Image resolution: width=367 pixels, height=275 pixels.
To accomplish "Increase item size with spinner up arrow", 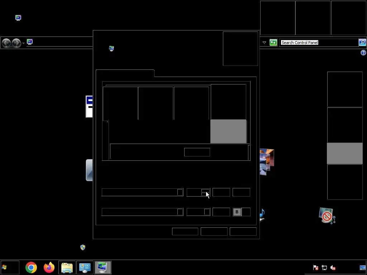I will coord(205,190).
